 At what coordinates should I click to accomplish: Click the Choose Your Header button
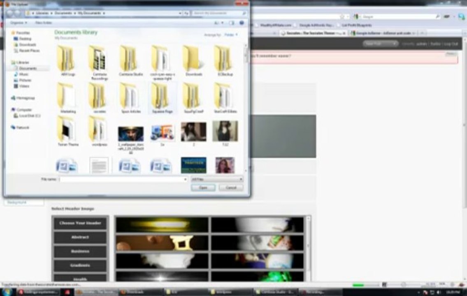coord(80,223)
